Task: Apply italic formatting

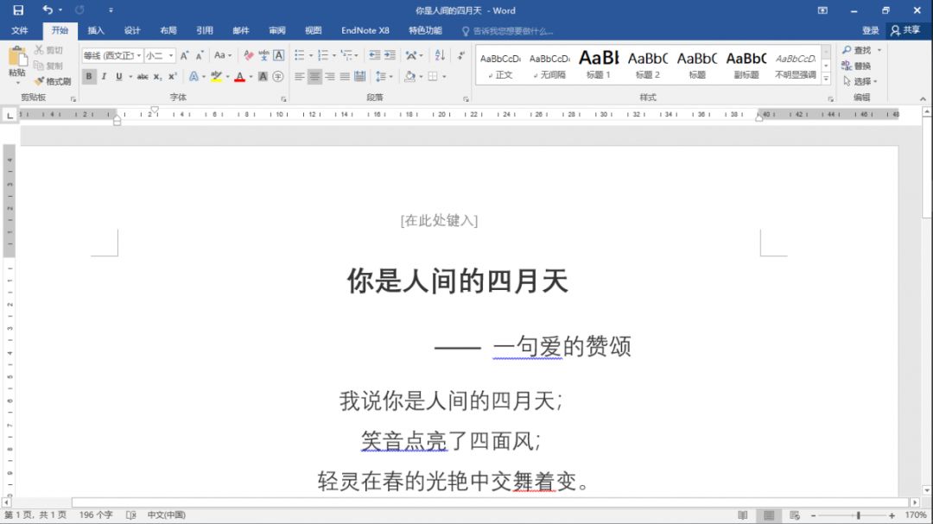Action: [x=105, y=77]
